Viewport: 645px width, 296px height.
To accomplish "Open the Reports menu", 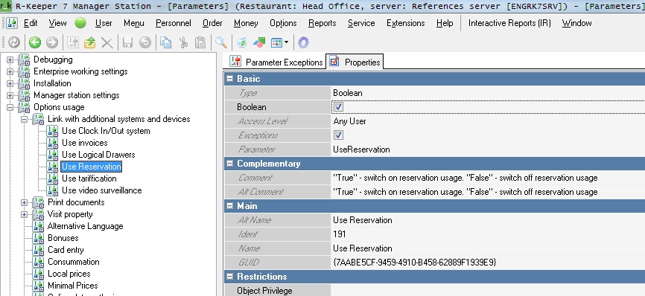I will pos(322,23).
